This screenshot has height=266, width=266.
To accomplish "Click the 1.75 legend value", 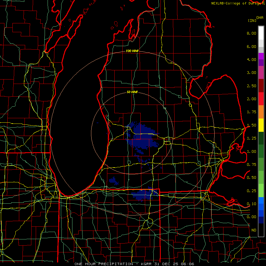I will [252, 112].
